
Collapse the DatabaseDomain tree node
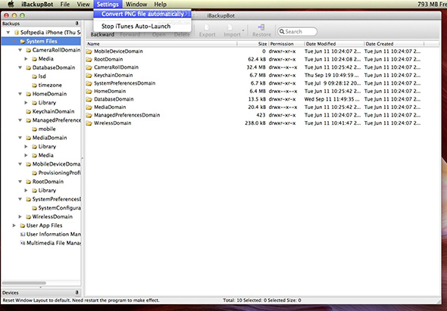click(20, 68)
